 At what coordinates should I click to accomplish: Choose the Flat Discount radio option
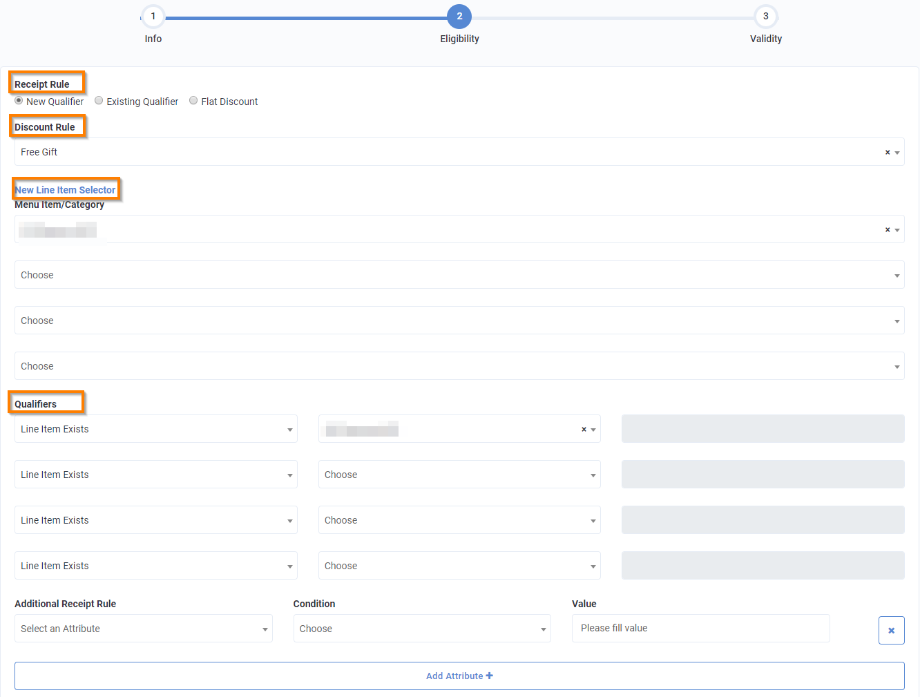(194, 101)
